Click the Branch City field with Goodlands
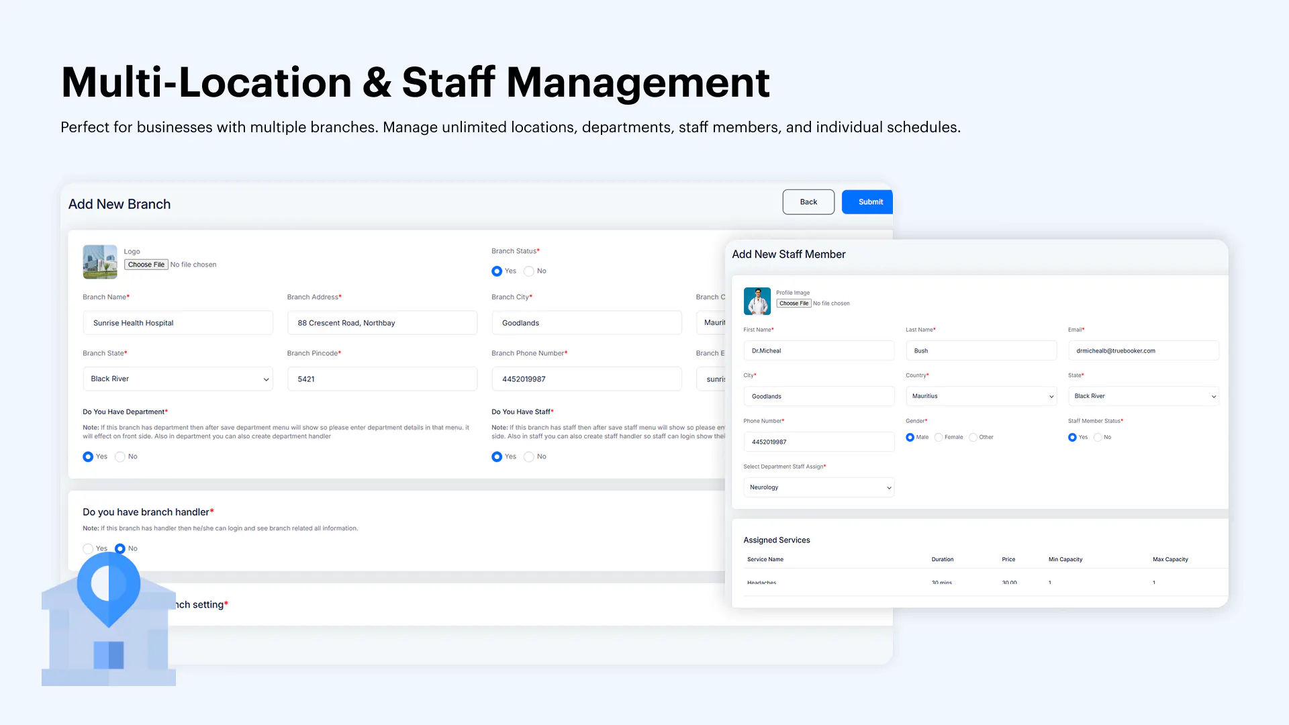 [x=587, y=323]
